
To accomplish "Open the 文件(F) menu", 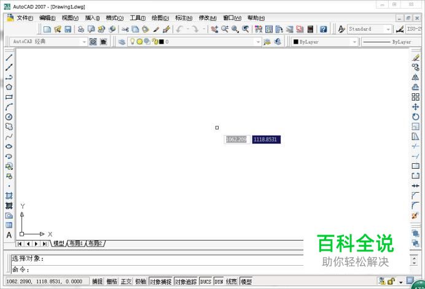I will coord(25,18).
